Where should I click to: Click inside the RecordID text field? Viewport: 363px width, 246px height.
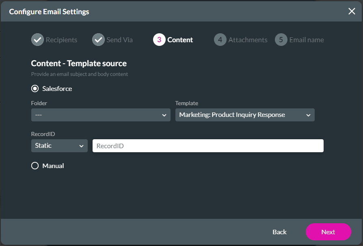(207, 146)
